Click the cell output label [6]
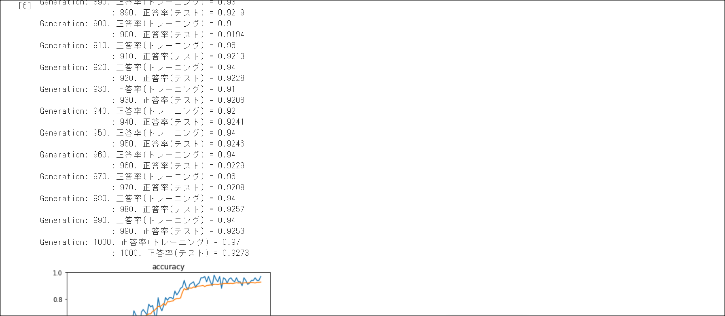This screenshot has width=725, height=316. (x=25, y=6)
